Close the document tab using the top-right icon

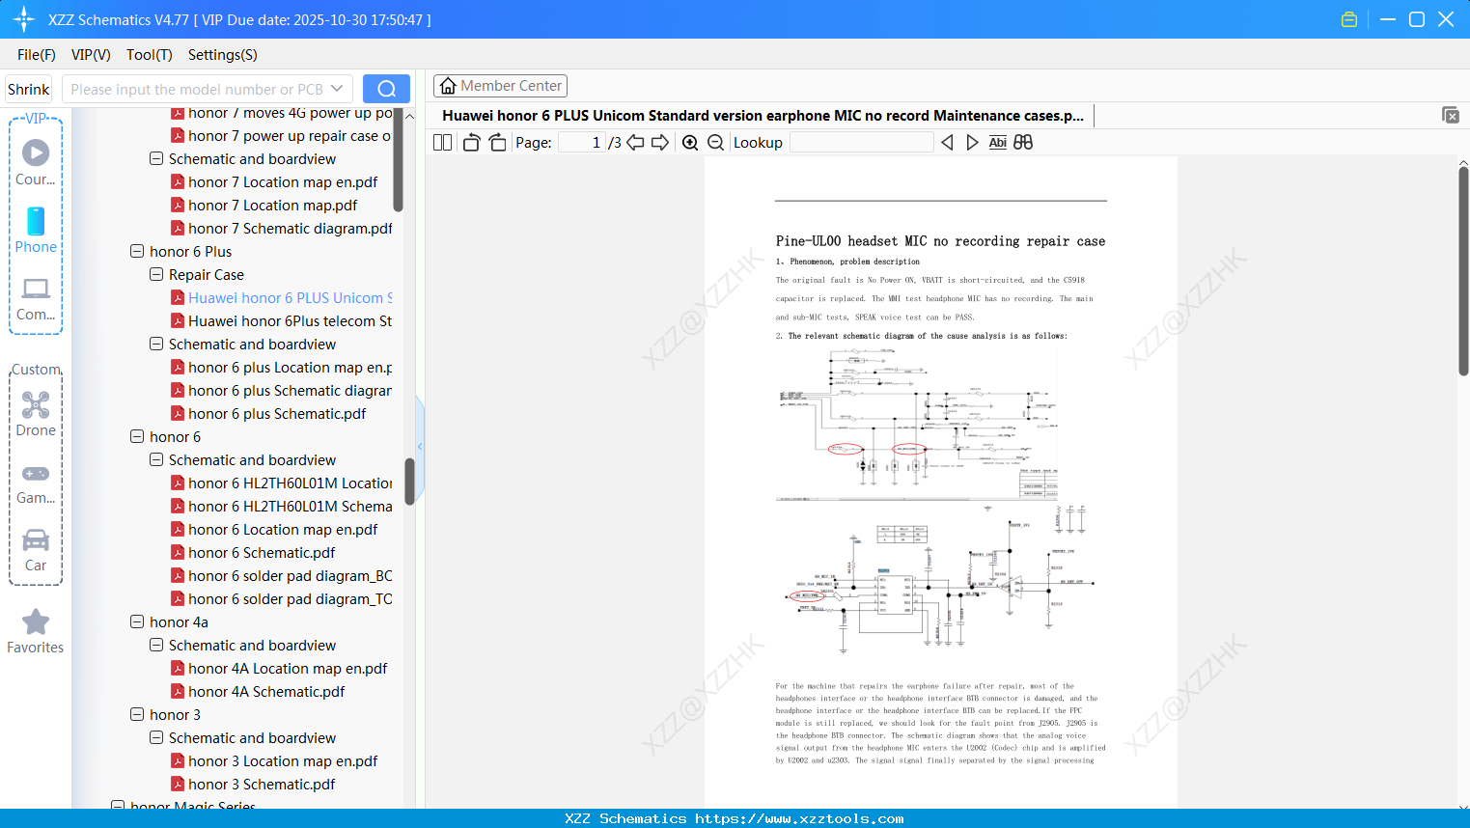click(1450, 115)
